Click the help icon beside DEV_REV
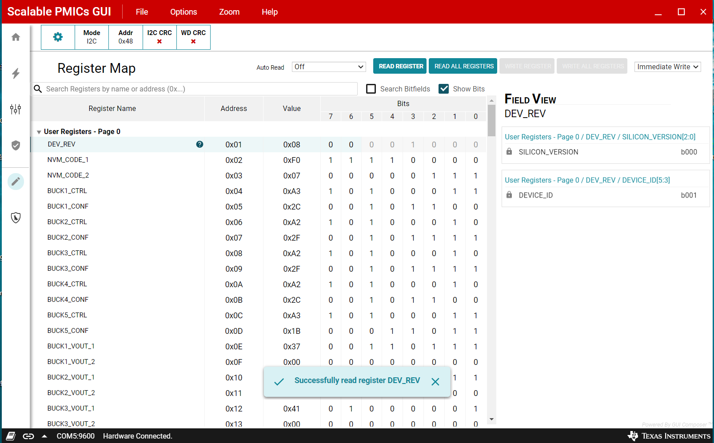The image size is (714, 443). point(199,144)
